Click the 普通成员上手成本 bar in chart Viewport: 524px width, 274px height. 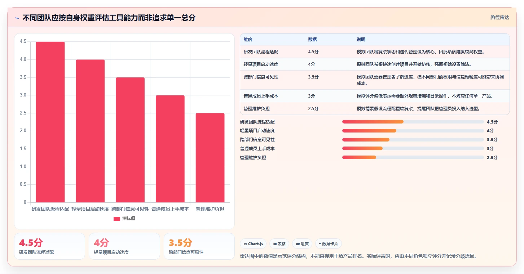coord(170,149)
